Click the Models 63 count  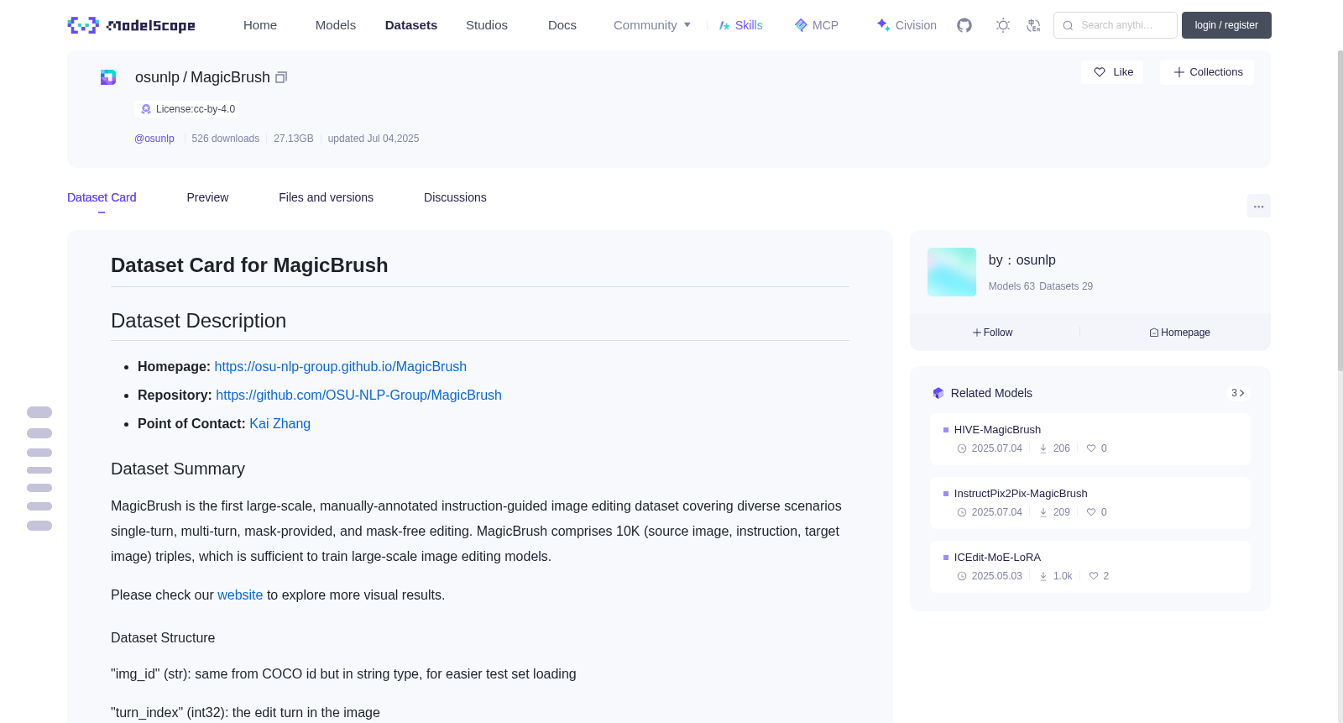1011,286
